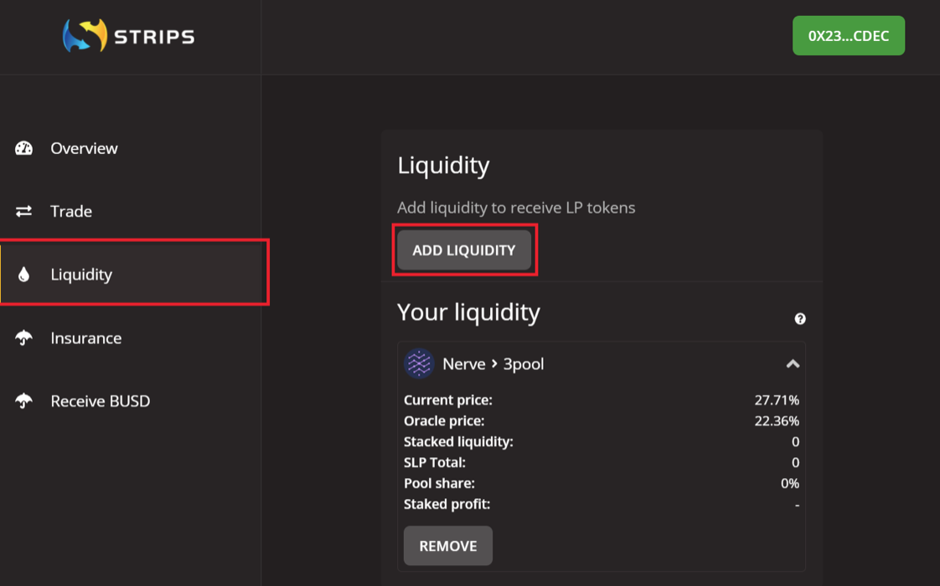
Task: Click the "Oracle price:" label
Action: 444,420
